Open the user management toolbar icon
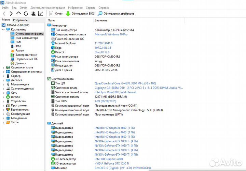246x171 pixels. (33, 14)
